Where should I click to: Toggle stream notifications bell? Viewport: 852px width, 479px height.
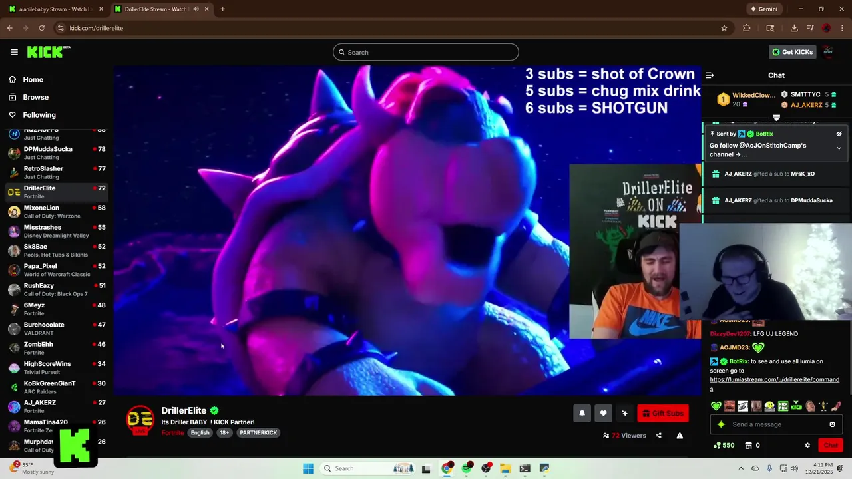click(582, 413)
